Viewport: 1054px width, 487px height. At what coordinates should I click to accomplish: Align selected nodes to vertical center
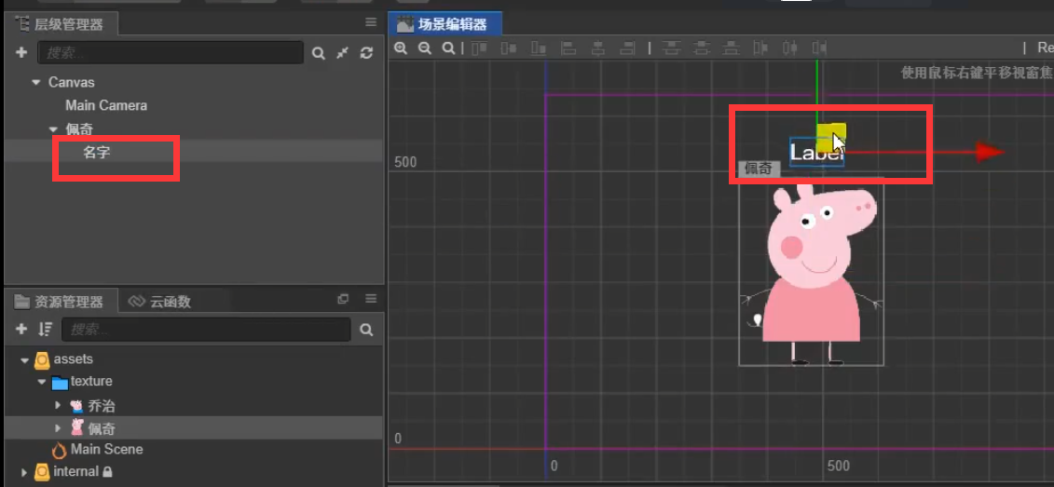509,48
